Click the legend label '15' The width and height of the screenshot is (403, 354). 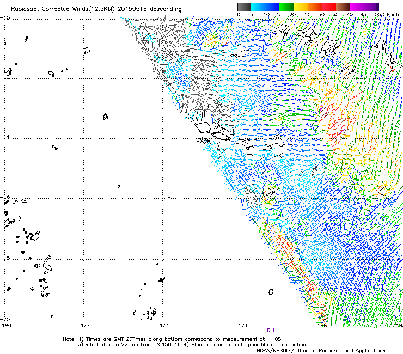coord(279,15)
